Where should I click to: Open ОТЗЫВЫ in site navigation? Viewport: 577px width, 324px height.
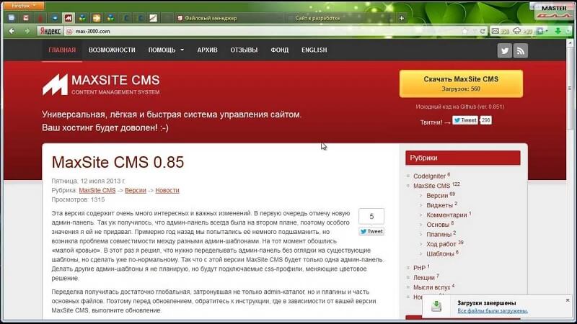tap(244, 50)
